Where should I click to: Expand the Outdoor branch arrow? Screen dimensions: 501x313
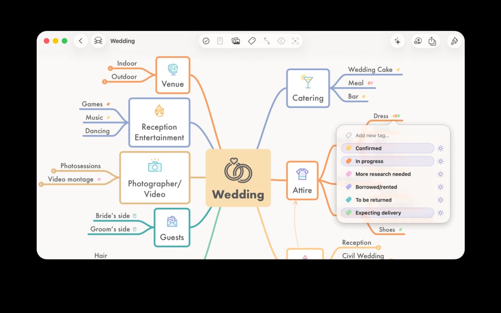(105, 81)
